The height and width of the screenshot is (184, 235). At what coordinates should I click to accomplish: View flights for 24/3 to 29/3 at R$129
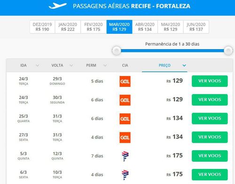210,81
